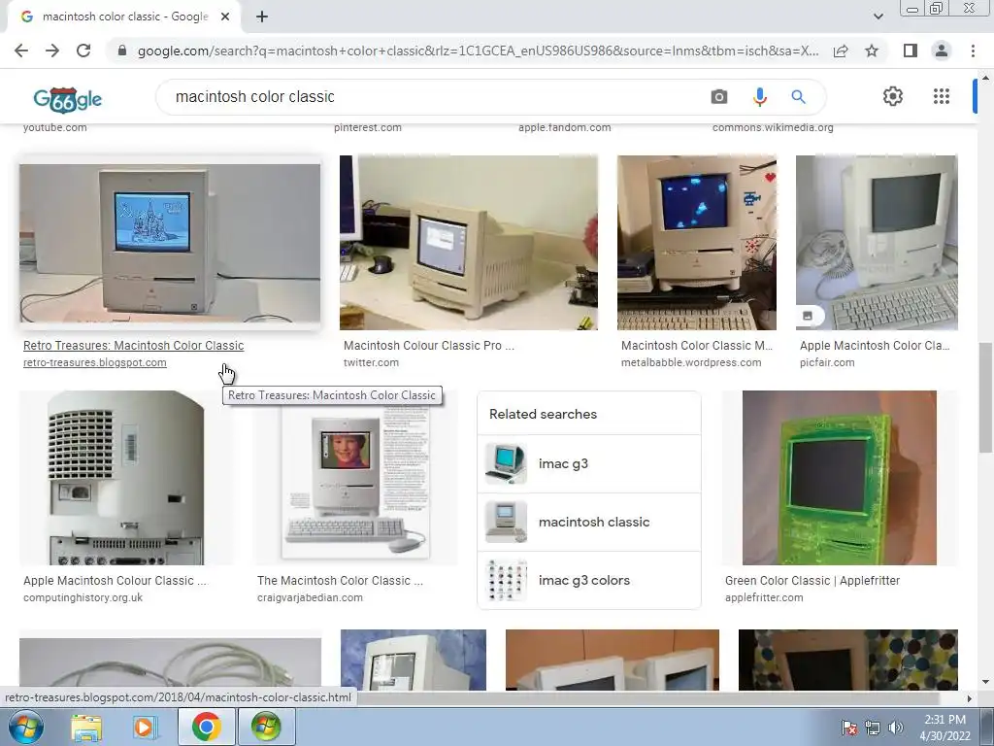Click the picfair licensable image badge
Screen dimensions: 994x746
pos(809,316)
